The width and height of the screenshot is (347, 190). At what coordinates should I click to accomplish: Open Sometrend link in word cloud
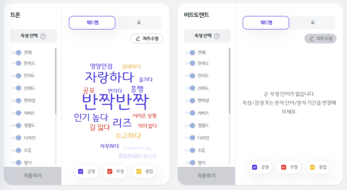click(x=137, y=156)
